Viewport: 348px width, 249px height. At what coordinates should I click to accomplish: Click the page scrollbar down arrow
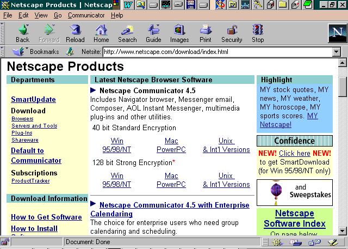click(343, 231)
